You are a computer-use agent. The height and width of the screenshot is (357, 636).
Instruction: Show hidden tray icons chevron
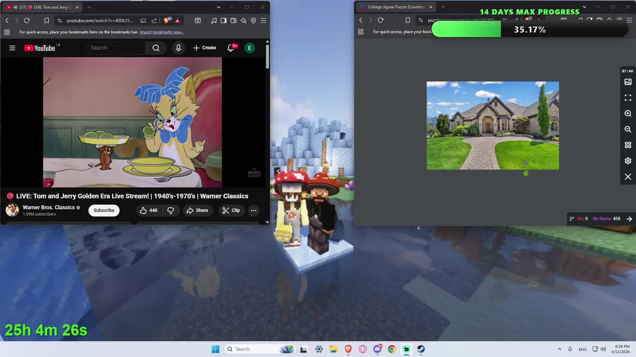coord(559,349)
